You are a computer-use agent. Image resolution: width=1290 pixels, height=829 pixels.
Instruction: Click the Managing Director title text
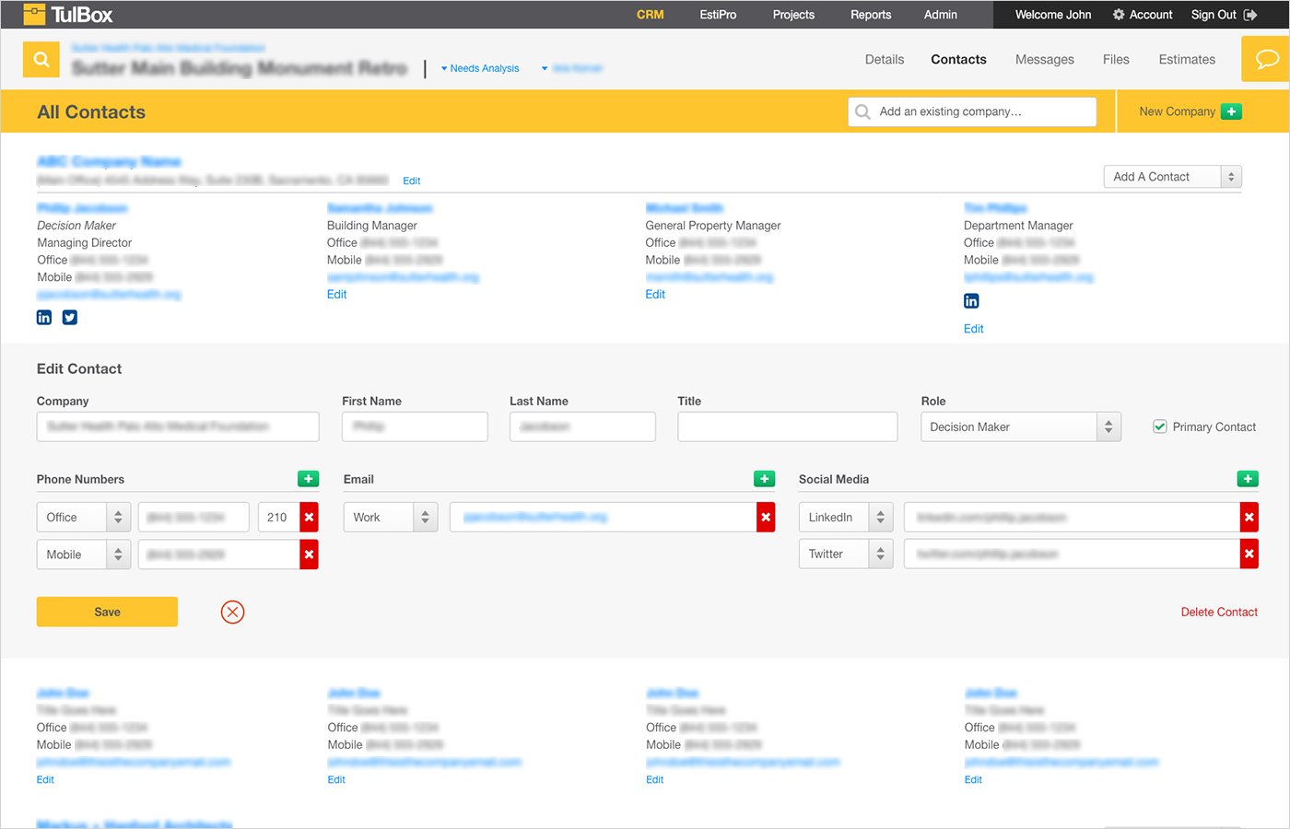point(85,243)
